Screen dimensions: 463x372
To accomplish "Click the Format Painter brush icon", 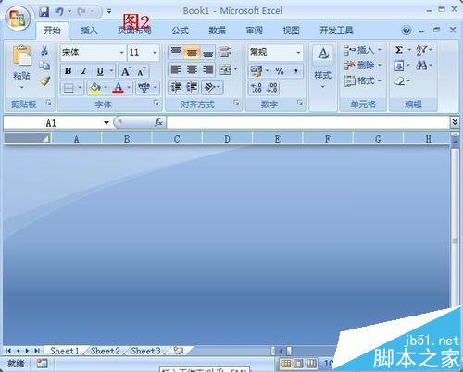I will 44,81.
